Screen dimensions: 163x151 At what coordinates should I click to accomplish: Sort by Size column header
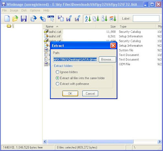[107, 26]
